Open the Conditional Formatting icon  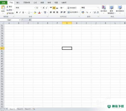coord(104,7)
